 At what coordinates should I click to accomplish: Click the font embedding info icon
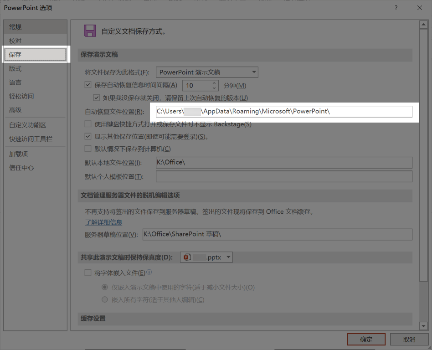[149, 273]
